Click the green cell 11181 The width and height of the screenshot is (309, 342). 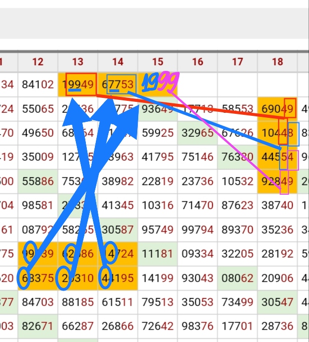click(x=158, y=254)
